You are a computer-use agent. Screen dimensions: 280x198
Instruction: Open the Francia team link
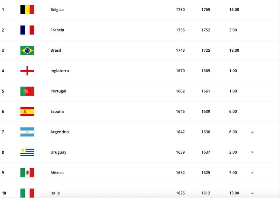pyautogui.click(x=57, y=30)
